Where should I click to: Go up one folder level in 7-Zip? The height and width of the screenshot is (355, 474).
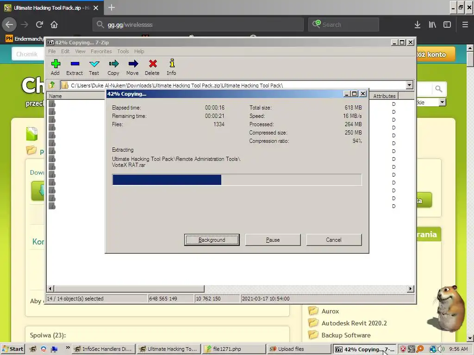click(52, 85)
